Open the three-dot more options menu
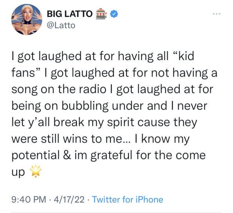Viewport: 233px width, 213px height. pos(217,14)
